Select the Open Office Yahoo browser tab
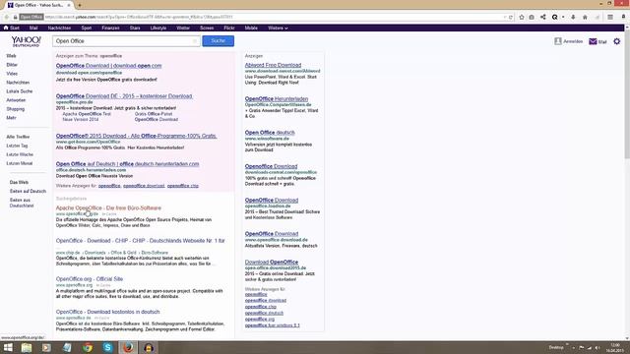Screen dimensions: 630x354 pyautogui.click(x=38, y=5)
